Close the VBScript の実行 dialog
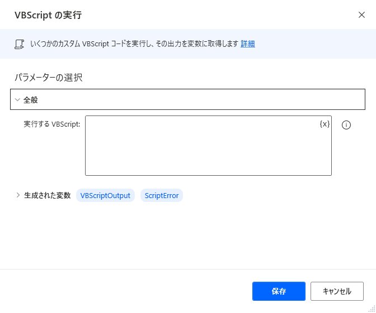This screenshot has height=313, width=376. [x=361, y=15]
